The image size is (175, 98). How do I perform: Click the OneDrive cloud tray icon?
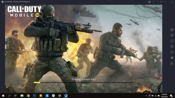tap(159, 96)
